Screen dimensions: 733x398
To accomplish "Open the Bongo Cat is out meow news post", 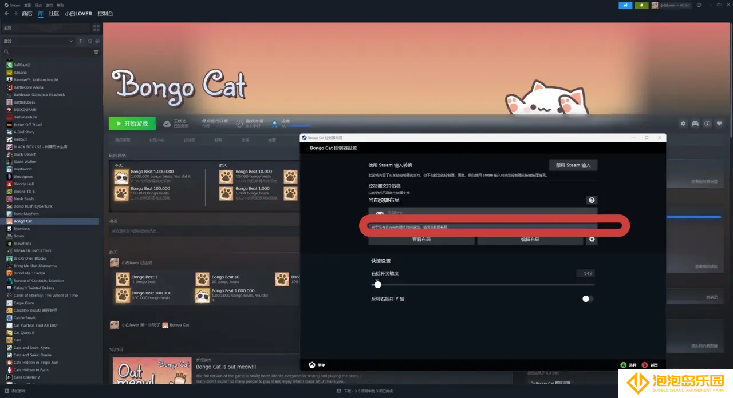I will point(226,367).
